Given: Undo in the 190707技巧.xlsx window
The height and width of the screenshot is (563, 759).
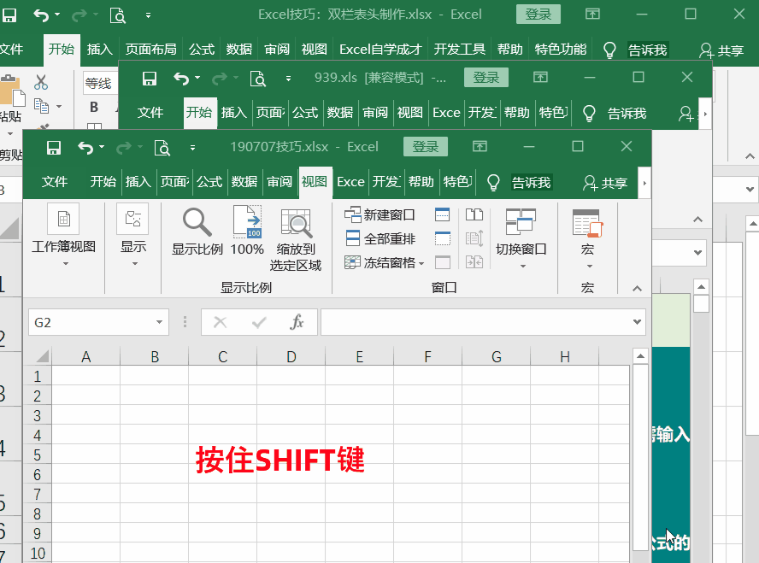Looking at the screenshot, I should tap(85, 147).
